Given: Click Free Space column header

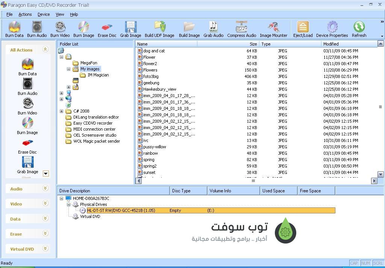Looking at the screenshot, I should coord(316,191).
